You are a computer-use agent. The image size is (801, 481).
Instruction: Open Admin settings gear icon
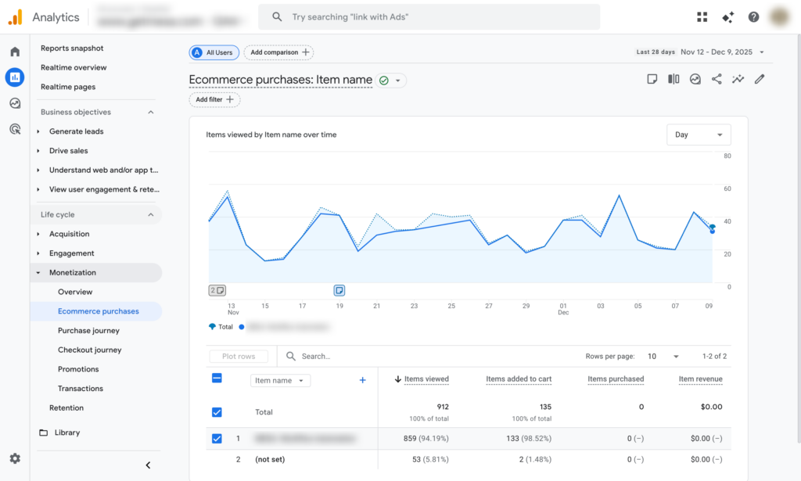pos(15,458)
